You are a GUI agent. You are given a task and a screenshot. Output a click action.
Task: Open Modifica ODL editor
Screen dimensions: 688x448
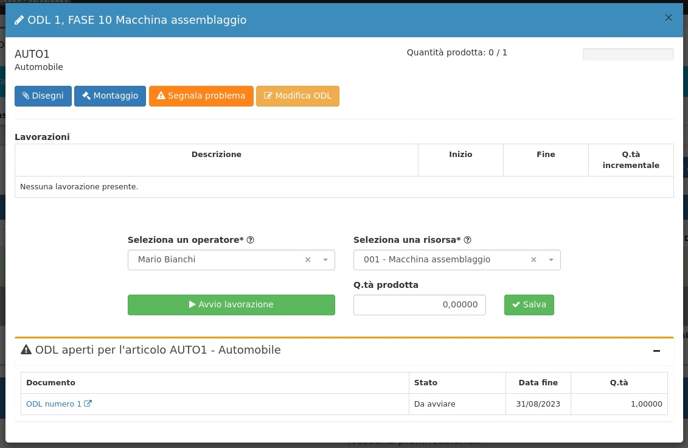pyautogui.click(x=297, y=96)
